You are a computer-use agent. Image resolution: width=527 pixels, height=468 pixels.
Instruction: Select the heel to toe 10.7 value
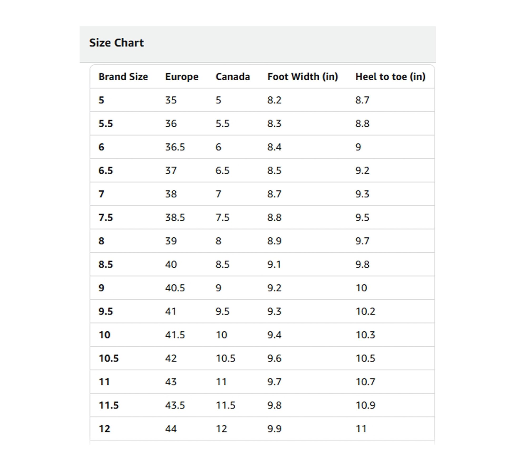[x=365, y=382]
